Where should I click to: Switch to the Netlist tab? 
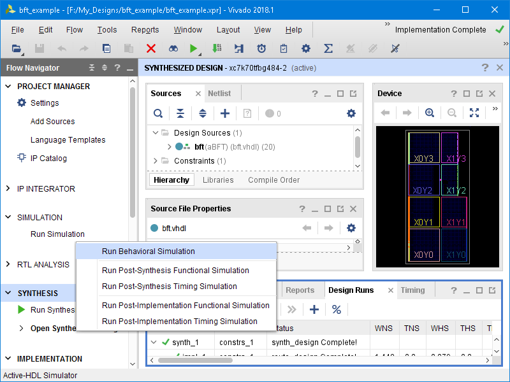click(219, 94)
